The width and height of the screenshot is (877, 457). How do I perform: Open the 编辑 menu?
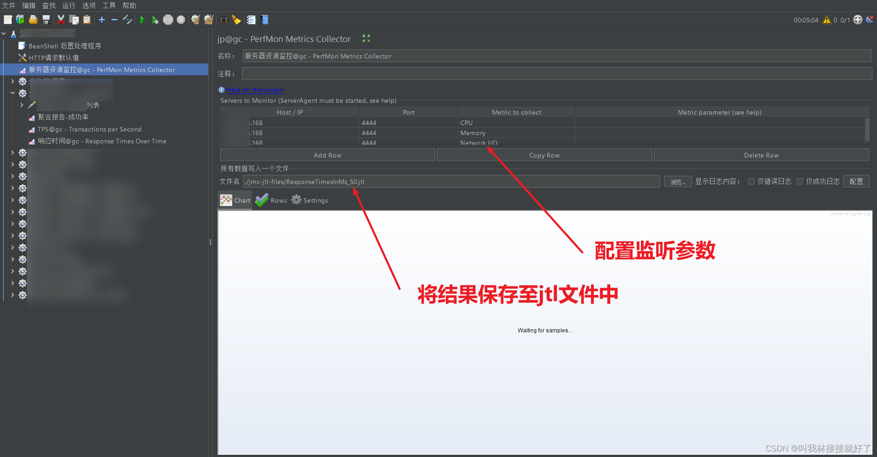[29, 5]
